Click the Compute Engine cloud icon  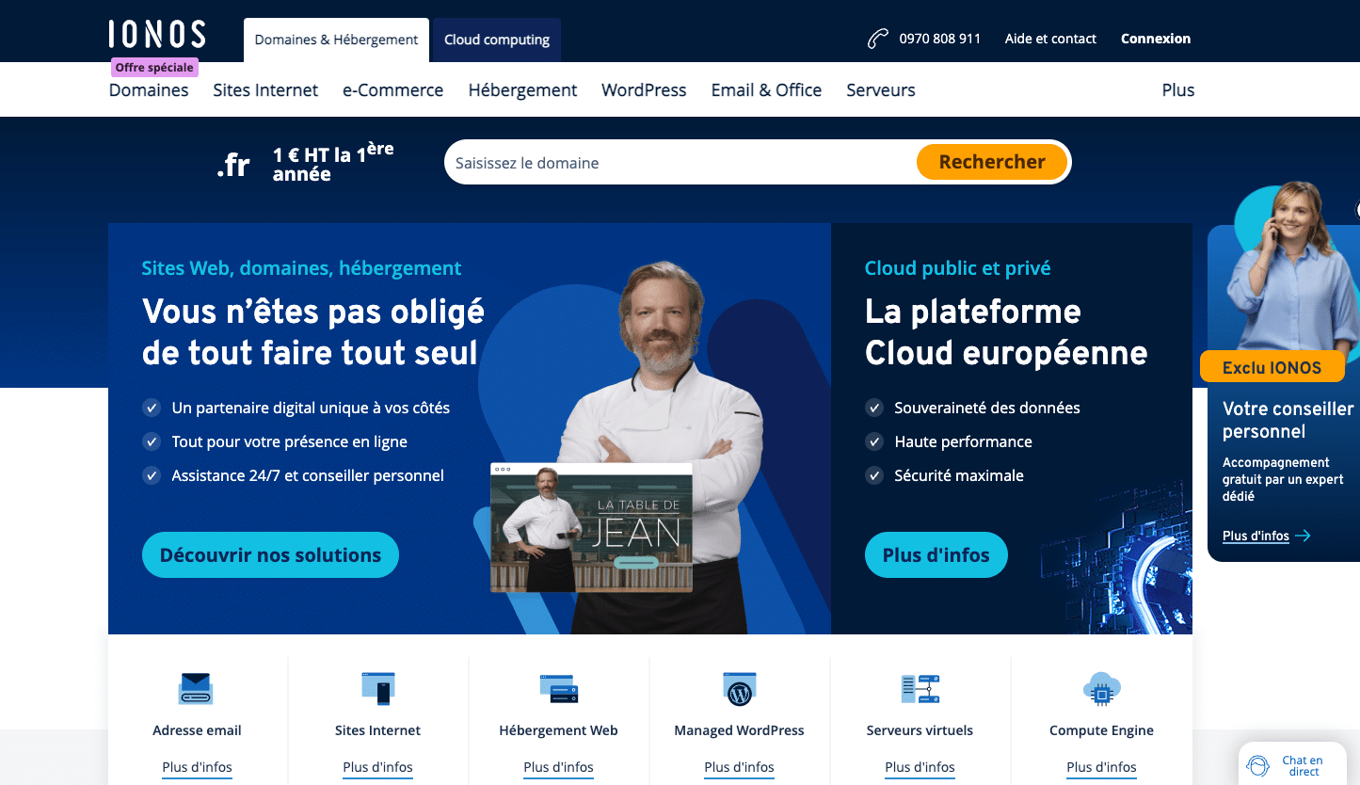[1101, 688]
